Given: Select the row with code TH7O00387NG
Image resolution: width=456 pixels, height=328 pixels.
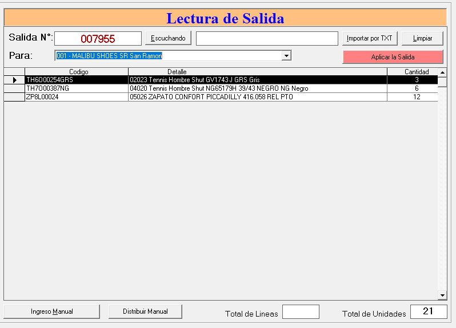Looking at the screenshot, I should [77, 88].
